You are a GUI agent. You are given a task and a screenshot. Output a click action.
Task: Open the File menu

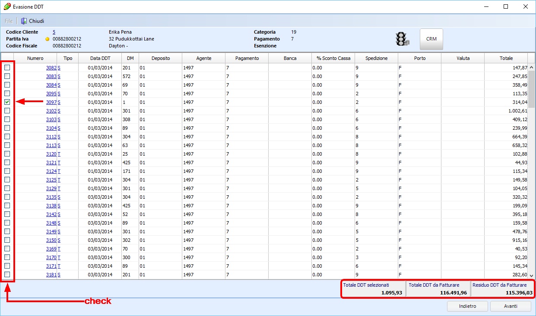point(9,21)
